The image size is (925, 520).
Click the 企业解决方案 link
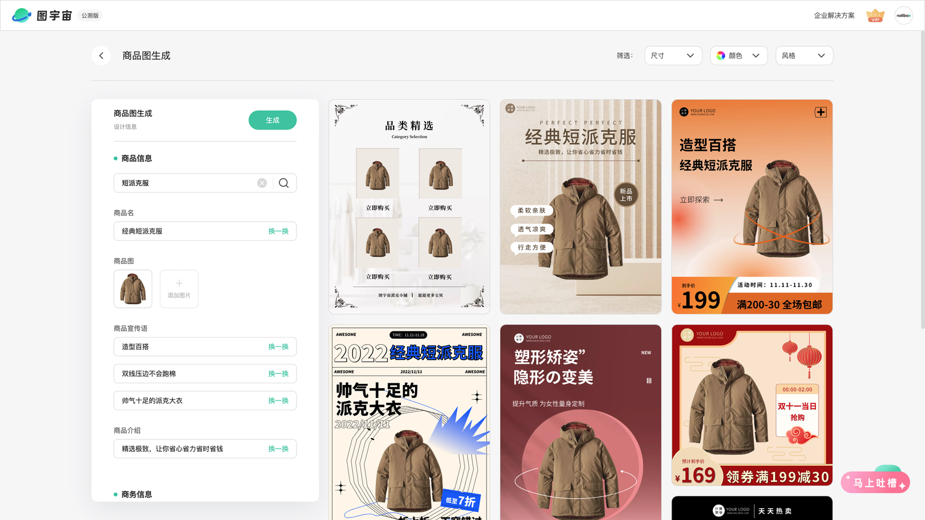click(x=834, y=15)
